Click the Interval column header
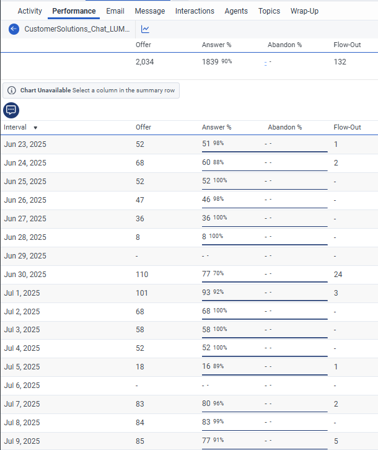The height and width of the screenshot is (450, 378). tap(15, 128)
